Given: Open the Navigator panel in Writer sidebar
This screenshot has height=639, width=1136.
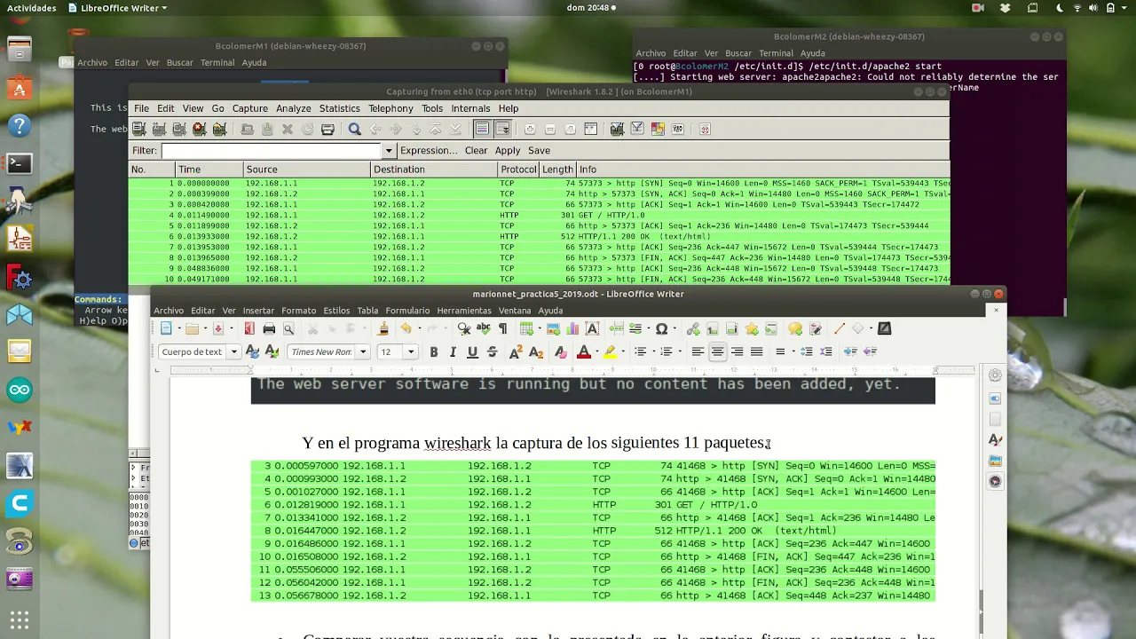Looking at the screenshot, I should [995, 481].
